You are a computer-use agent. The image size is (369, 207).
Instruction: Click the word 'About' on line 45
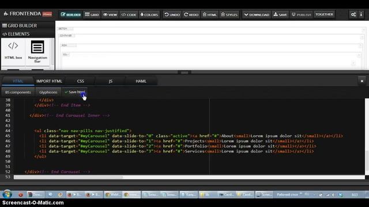(227, 136)
